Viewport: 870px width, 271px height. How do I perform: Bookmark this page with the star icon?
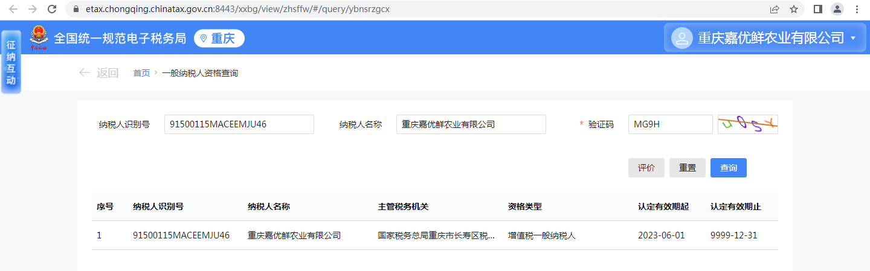[x=794, y=9]
